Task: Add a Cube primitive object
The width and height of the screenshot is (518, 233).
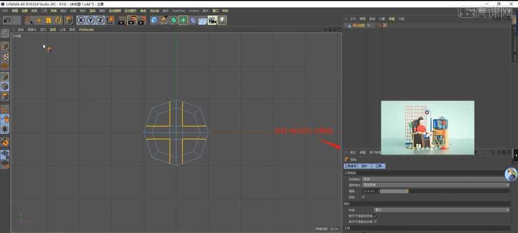Action: [x=154, y=20]
